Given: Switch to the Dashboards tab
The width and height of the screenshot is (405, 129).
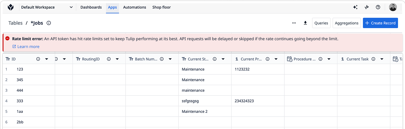Looking at the screenshot, I should [91, 7].
